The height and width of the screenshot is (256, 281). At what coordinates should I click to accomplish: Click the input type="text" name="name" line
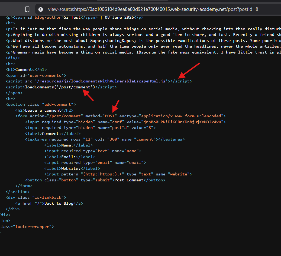pyautogui.click(x=93, y=151)
